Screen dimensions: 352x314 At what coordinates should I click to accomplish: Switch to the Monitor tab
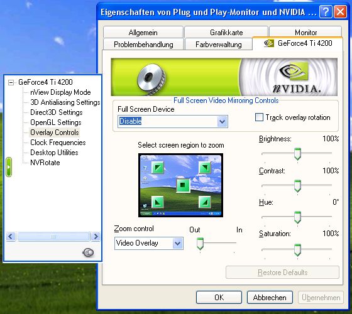(x=305, y=32)
